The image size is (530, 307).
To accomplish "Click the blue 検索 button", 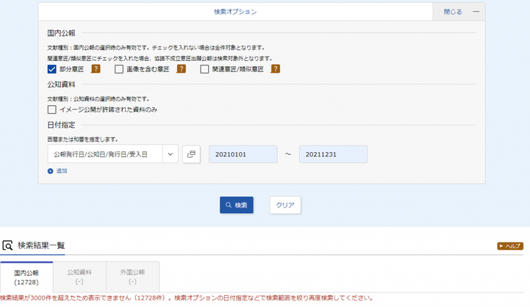I will tap(237, 205).
